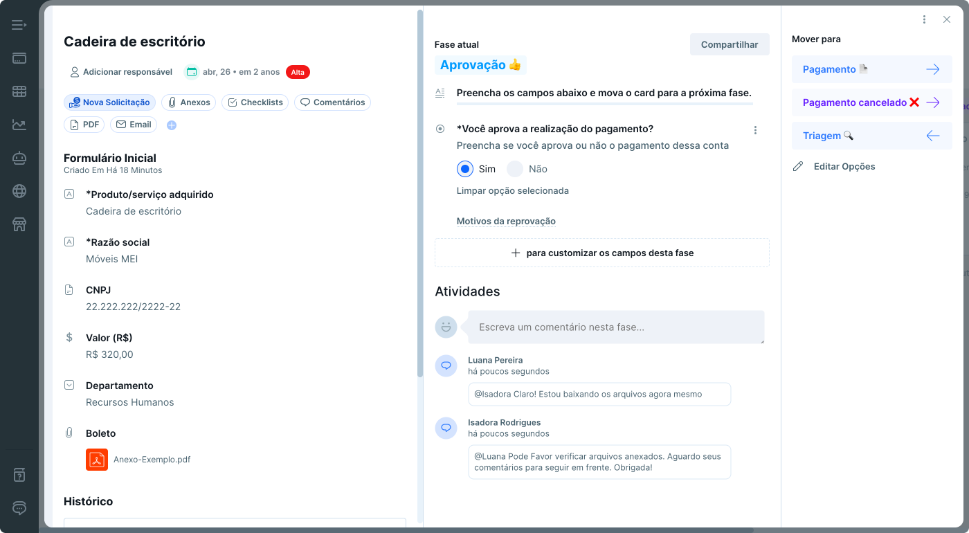Click the red "Alta" priority badge
Image resolution: width=969 pixels, height=533 pixels.
coord(298,72)
